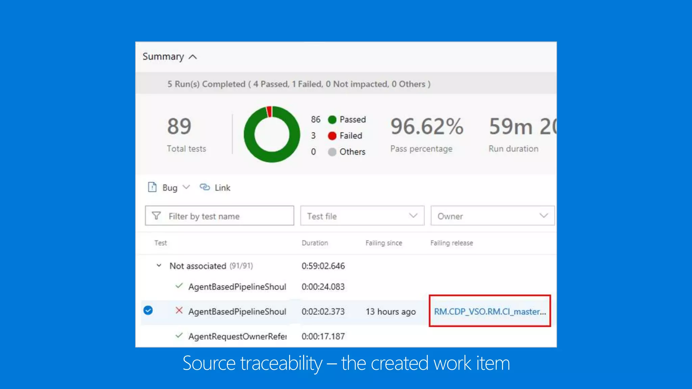Toggle the selected failed test checkmark
The image size is (692, 389).
click(148, 310)
